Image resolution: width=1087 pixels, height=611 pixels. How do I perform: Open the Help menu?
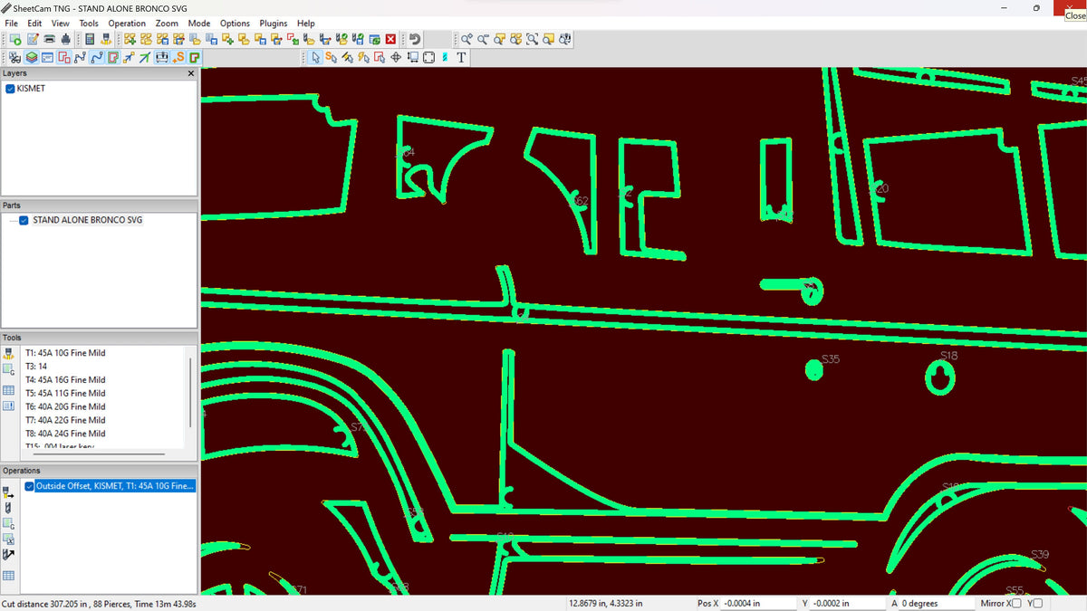coord(306,23)
